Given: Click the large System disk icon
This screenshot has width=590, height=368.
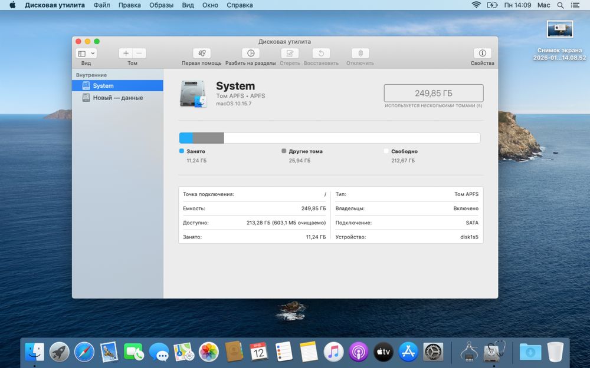Looking at the screenshot, I should tap(194, 94).
